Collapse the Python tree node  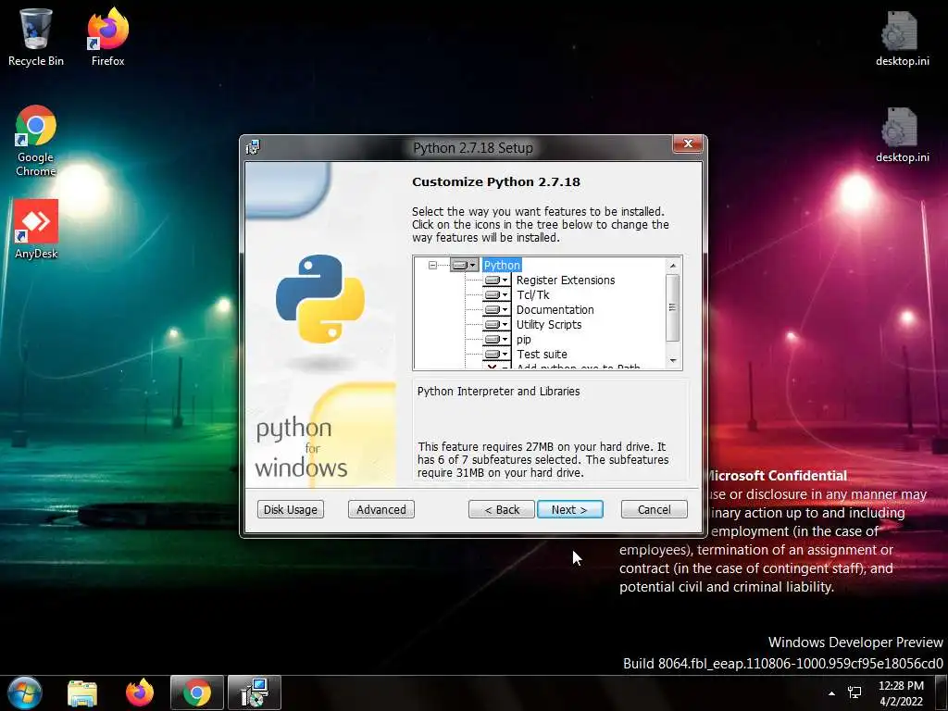(432, 266)
